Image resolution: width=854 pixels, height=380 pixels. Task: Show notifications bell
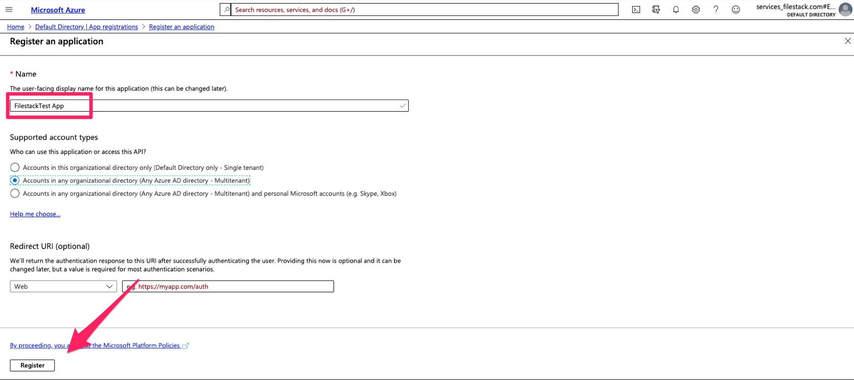[x=676, y=10]
